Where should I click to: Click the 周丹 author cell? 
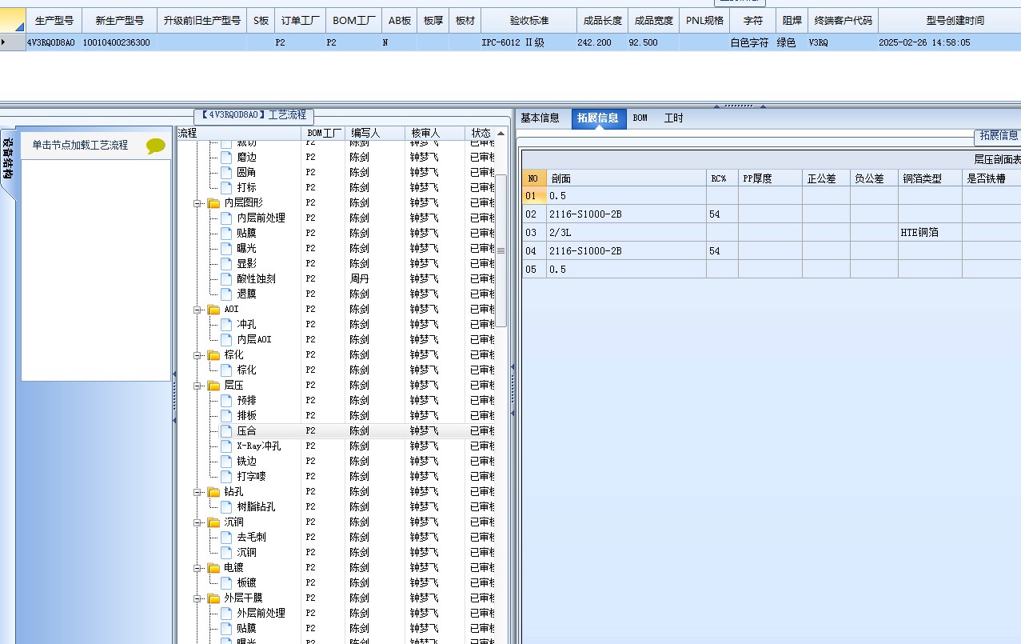coord(375,278)
